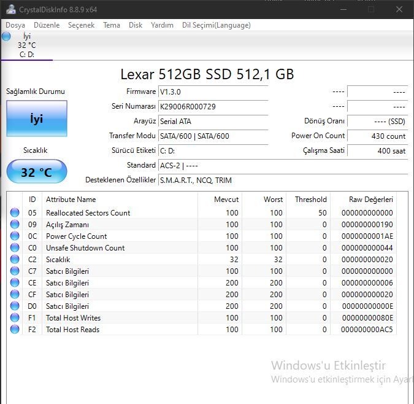Viewport: 414px width, 404px height.
Task: Click raw value 00000000080E
Action: [x=367, y=318]
